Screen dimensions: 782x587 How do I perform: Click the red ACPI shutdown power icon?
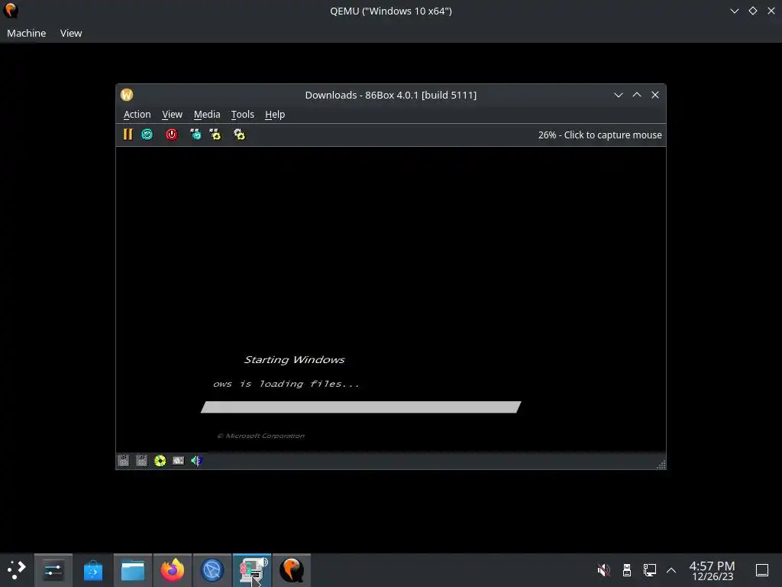pos(172,135)
